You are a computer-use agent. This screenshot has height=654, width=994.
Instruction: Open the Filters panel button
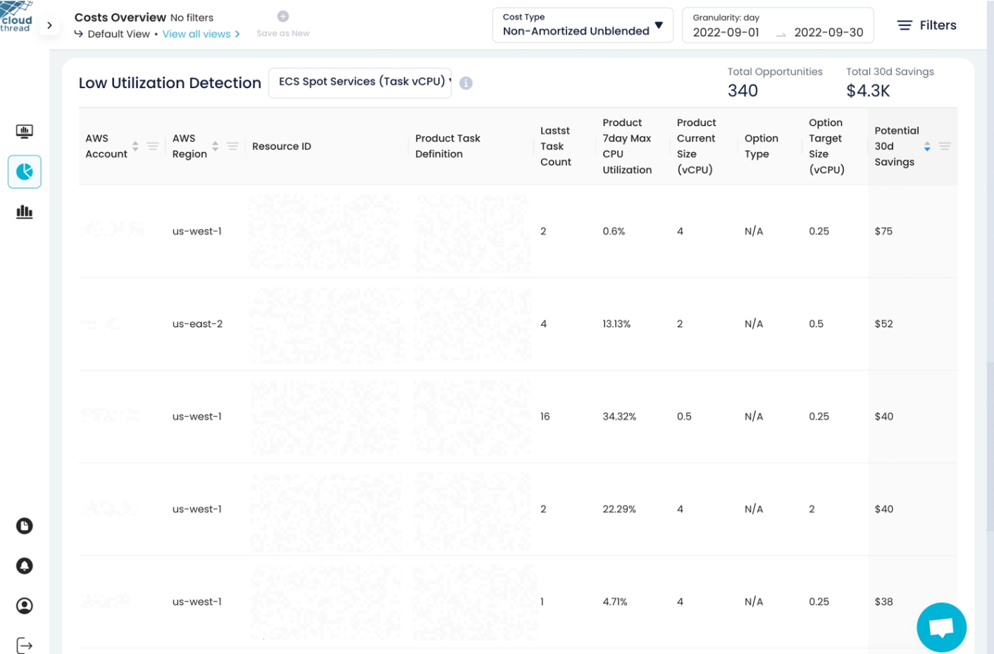(x=926, y=25)
